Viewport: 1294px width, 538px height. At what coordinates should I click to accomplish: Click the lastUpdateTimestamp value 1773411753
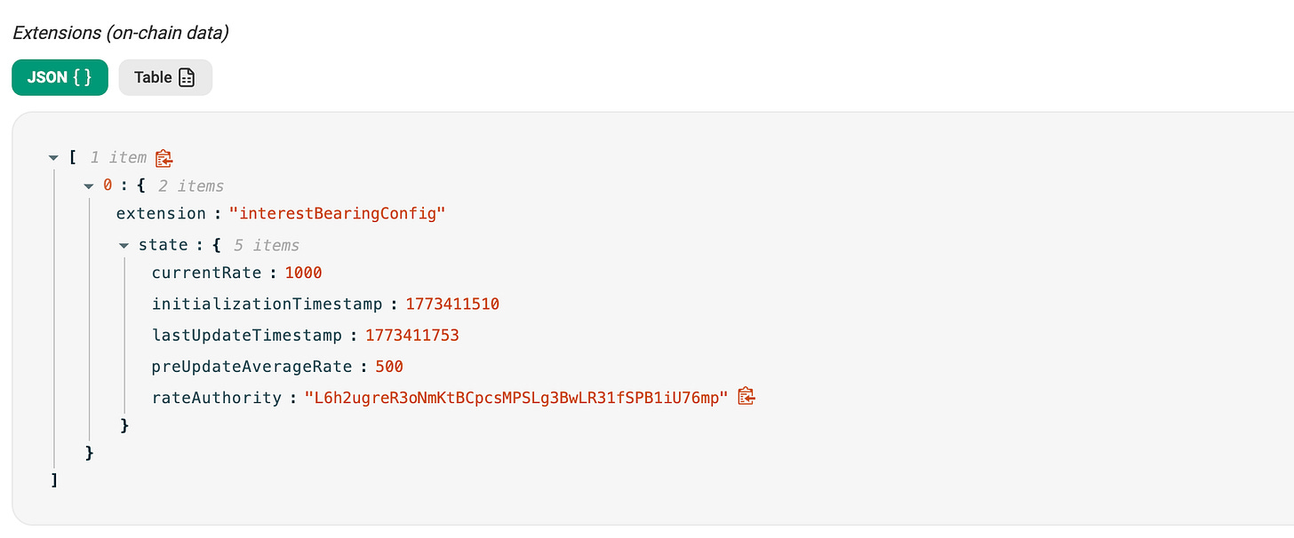412,335
